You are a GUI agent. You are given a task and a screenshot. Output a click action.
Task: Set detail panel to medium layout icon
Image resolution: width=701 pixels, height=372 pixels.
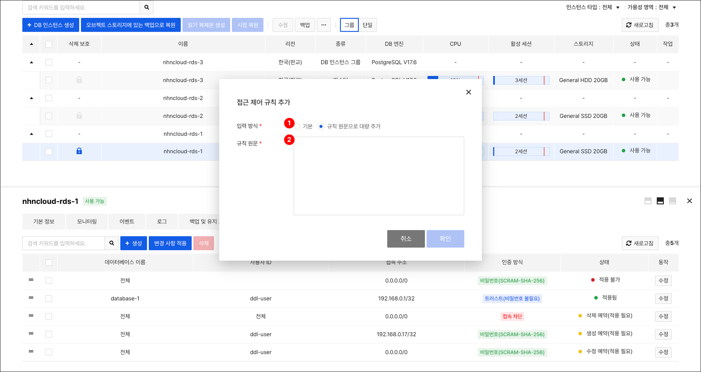tap(660, 201)
